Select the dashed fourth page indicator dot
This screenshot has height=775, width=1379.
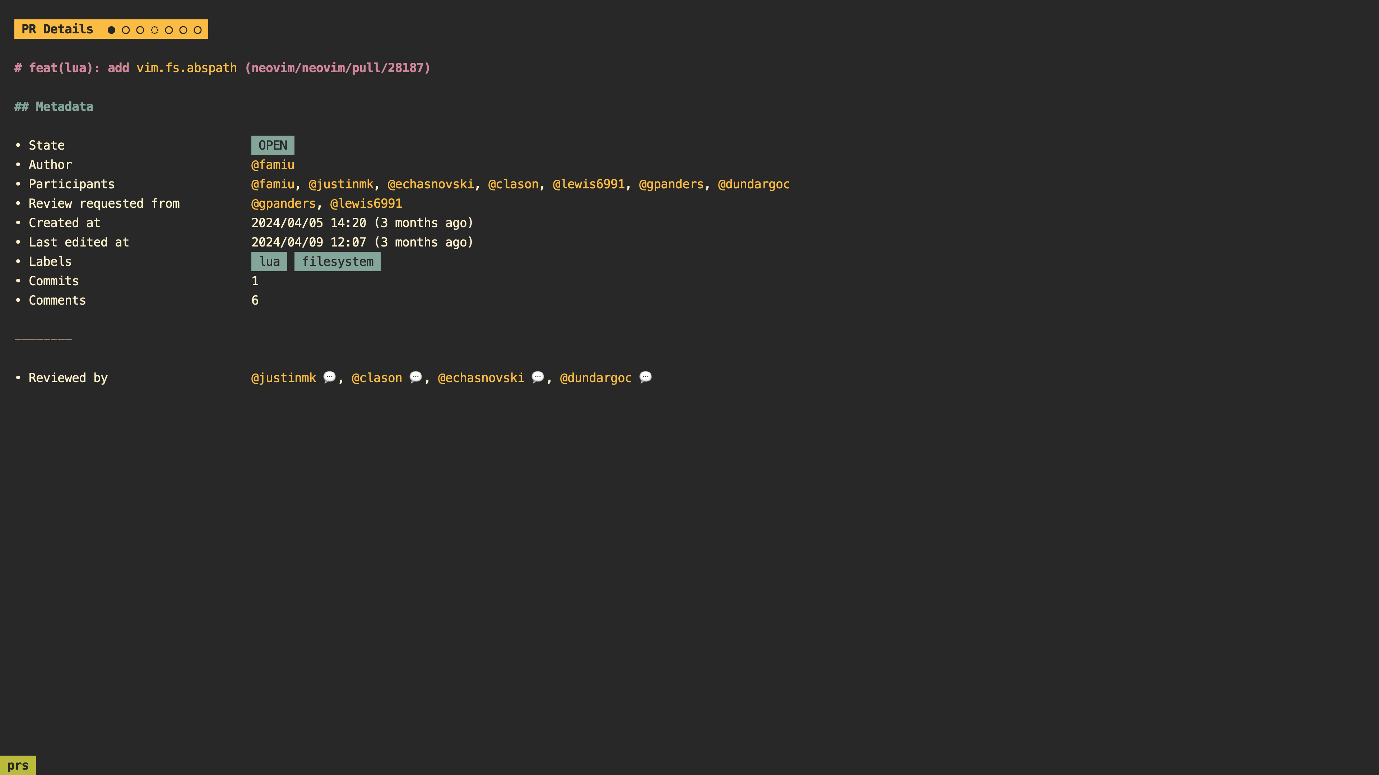pos(154,29)
